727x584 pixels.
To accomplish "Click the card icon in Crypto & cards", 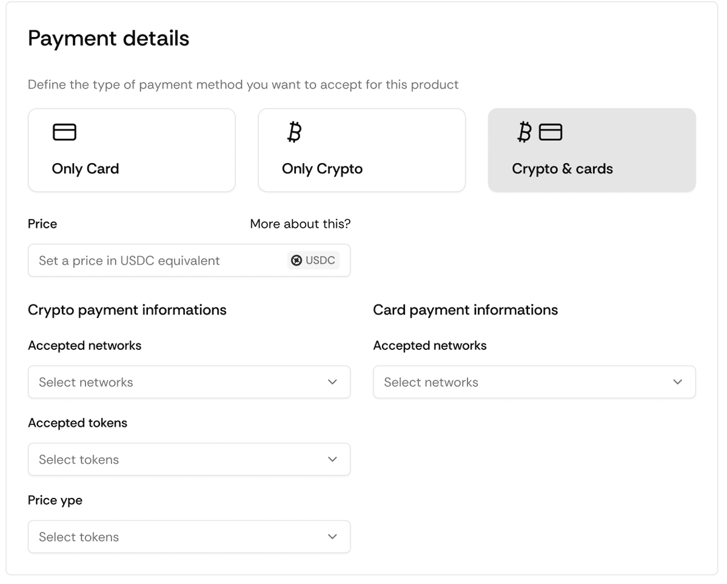I will [x=551, y=132].
